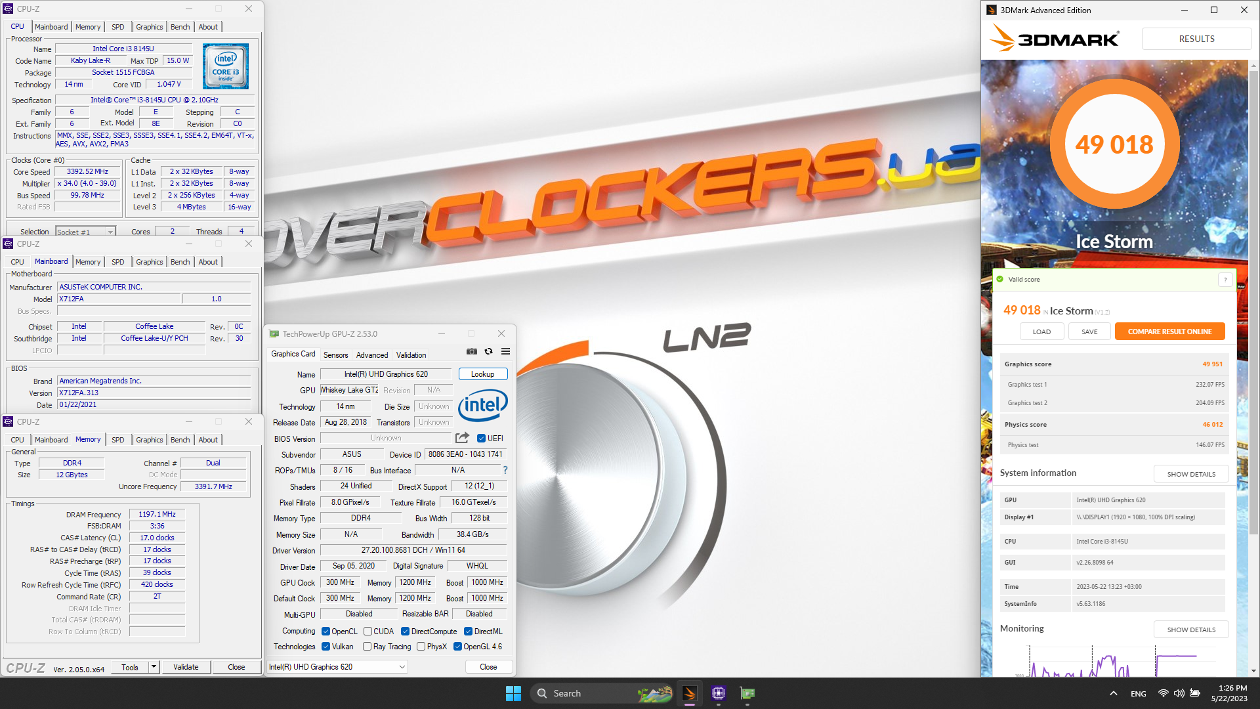
Task: Open the CPU-Z Tools dropdown arrow
Action: (154, 667)
